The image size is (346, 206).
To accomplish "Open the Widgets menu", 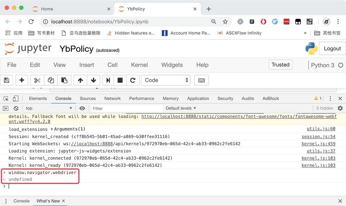I will [x=172, y=65].
